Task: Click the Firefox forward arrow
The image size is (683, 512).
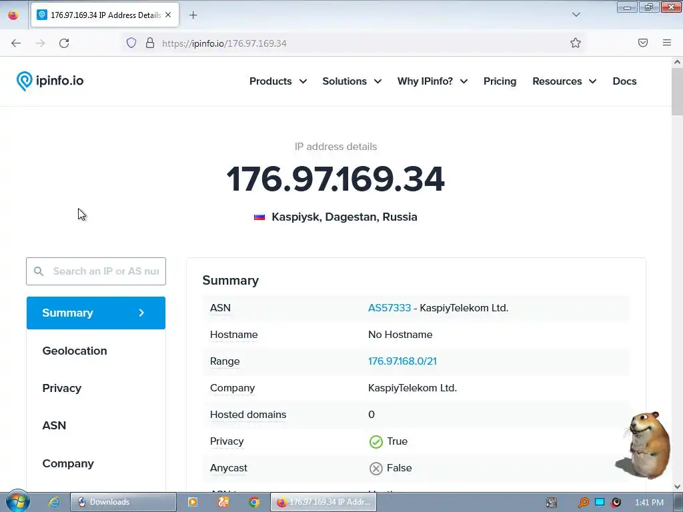Action: coord(40,43)
